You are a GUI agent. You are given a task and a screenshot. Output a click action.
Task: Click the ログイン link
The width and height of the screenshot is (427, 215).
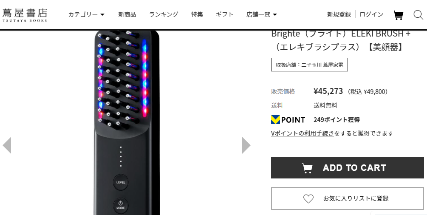(x=371, y=14)
